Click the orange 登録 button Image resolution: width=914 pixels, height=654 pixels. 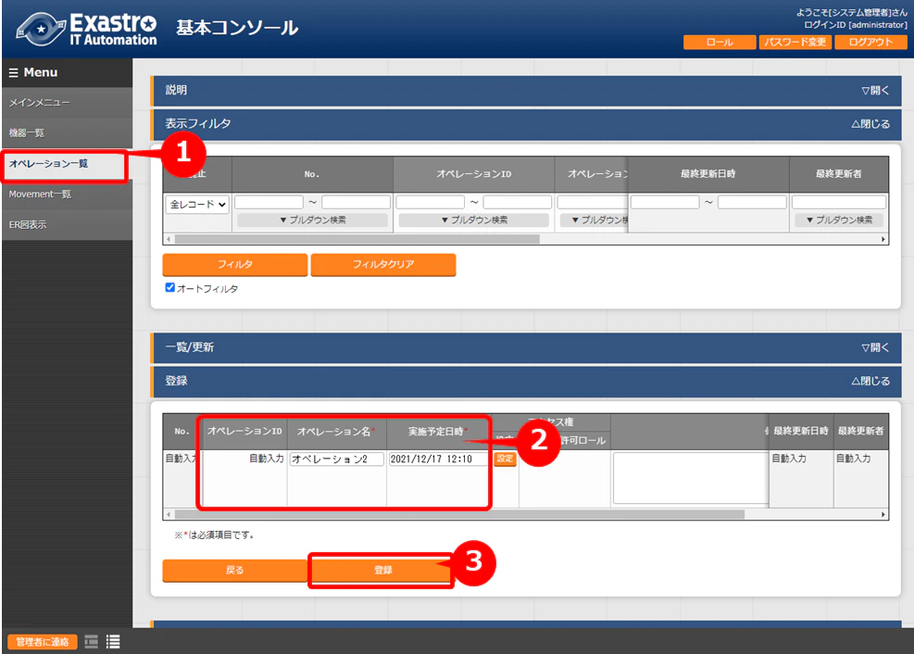click(x=382, y=570)
